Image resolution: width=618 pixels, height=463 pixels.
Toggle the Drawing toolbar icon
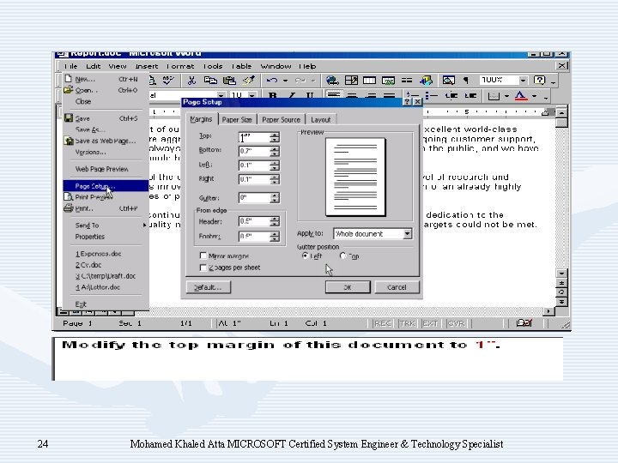tap(426, 81)
